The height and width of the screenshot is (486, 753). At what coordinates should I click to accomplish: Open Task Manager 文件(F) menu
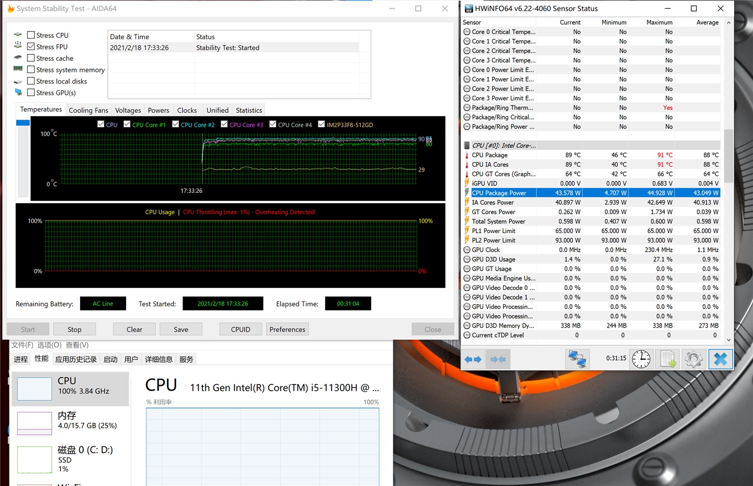click(x=22, y=345)
